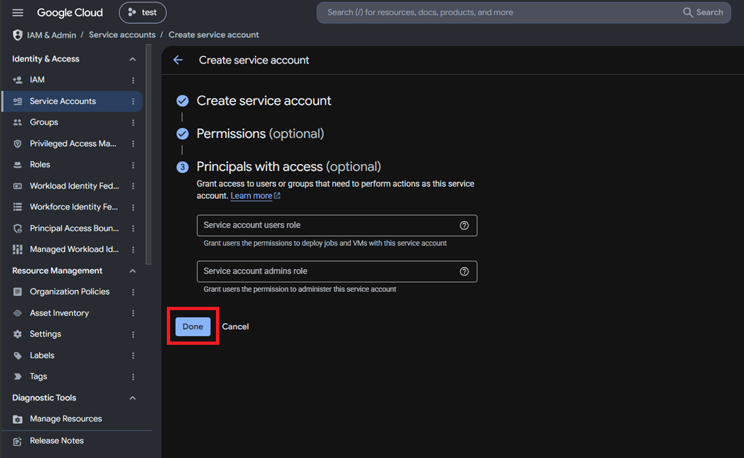The height and width of the screenshot is (458, 744).
Task: Click the Settings gear icon
Action: (18, 334)
